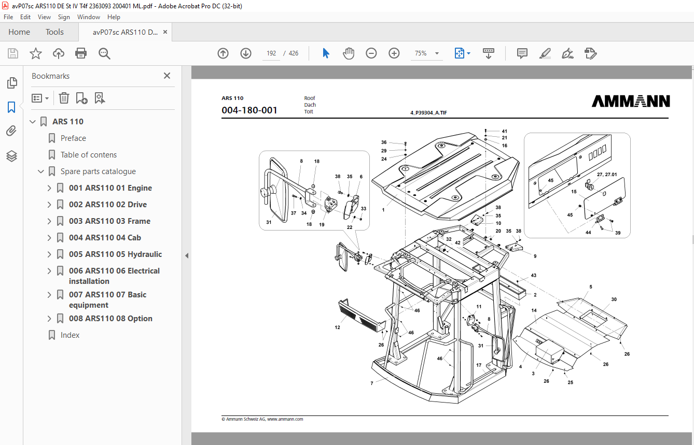Open the Table of contens bookmark
Image resolution: width=694 pixels, height=445 pixels.
click(89, 155)
